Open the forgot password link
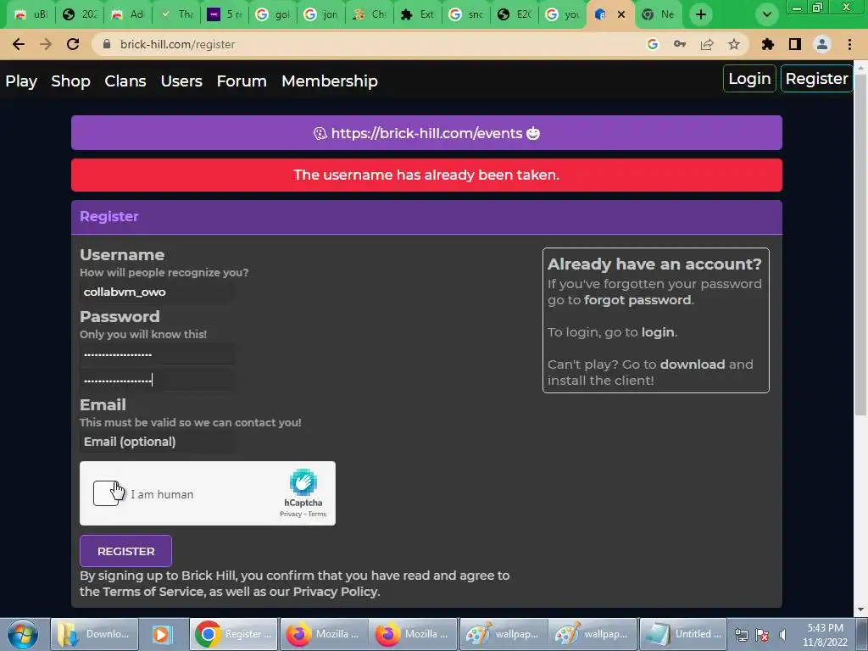Image resolution: width=868 pixels, height=651 pixels. pos(637,300)
